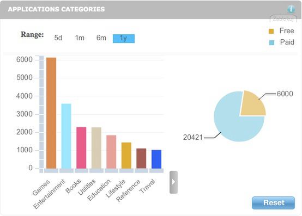Screen dimensions: 302x216
Task: Click the light blue Entertainment bar
Action: [x=66, y=136]
